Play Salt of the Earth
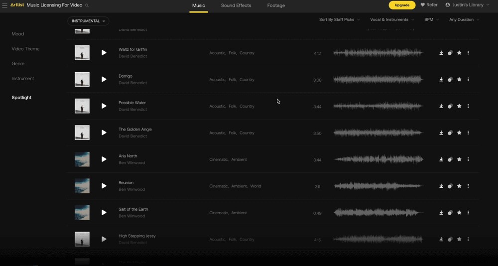Viewport: 498px width, 266px height. (x=104, y=213)
